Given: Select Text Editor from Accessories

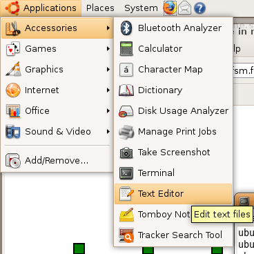Looking at the screenshot, I should point(173,194).
